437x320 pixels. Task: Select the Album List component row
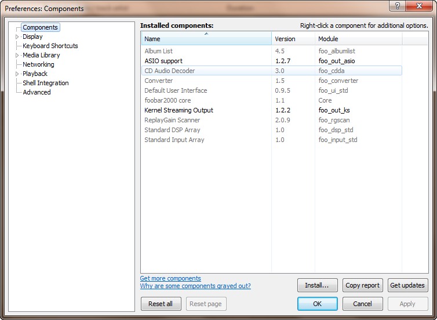(272, 51)
